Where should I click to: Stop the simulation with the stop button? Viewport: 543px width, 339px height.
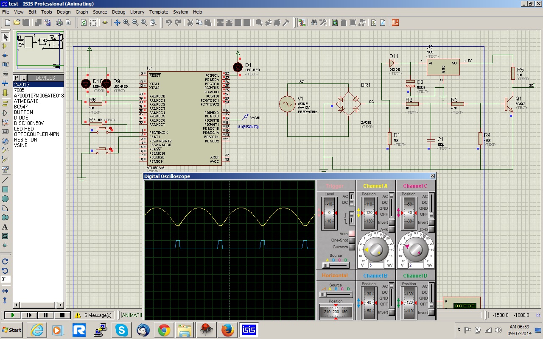pyautogui.click(x=62, y=315)
